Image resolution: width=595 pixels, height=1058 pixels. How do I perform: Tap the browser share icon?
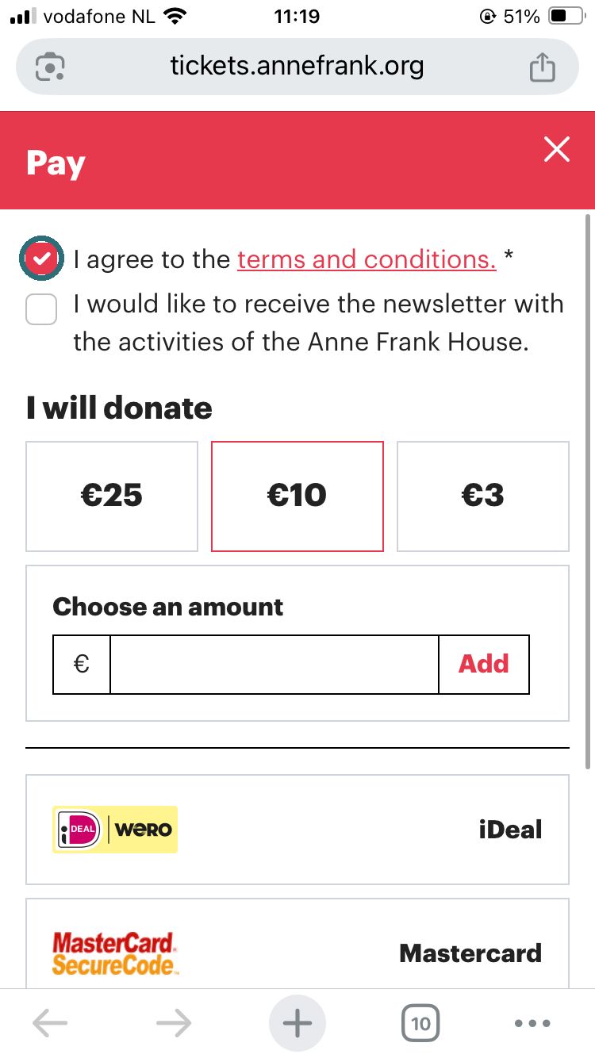(x=543, y=67)
